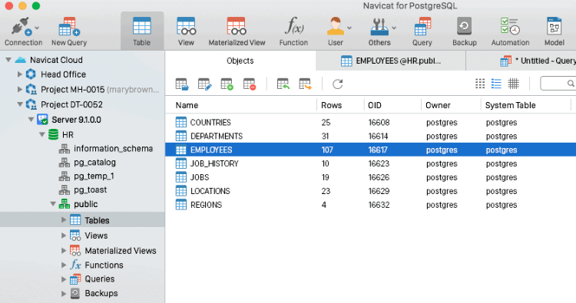Sort by System Table column header
Image resolution: width=576 pixels, height=303 pixels.
click(x=510, y=105)
